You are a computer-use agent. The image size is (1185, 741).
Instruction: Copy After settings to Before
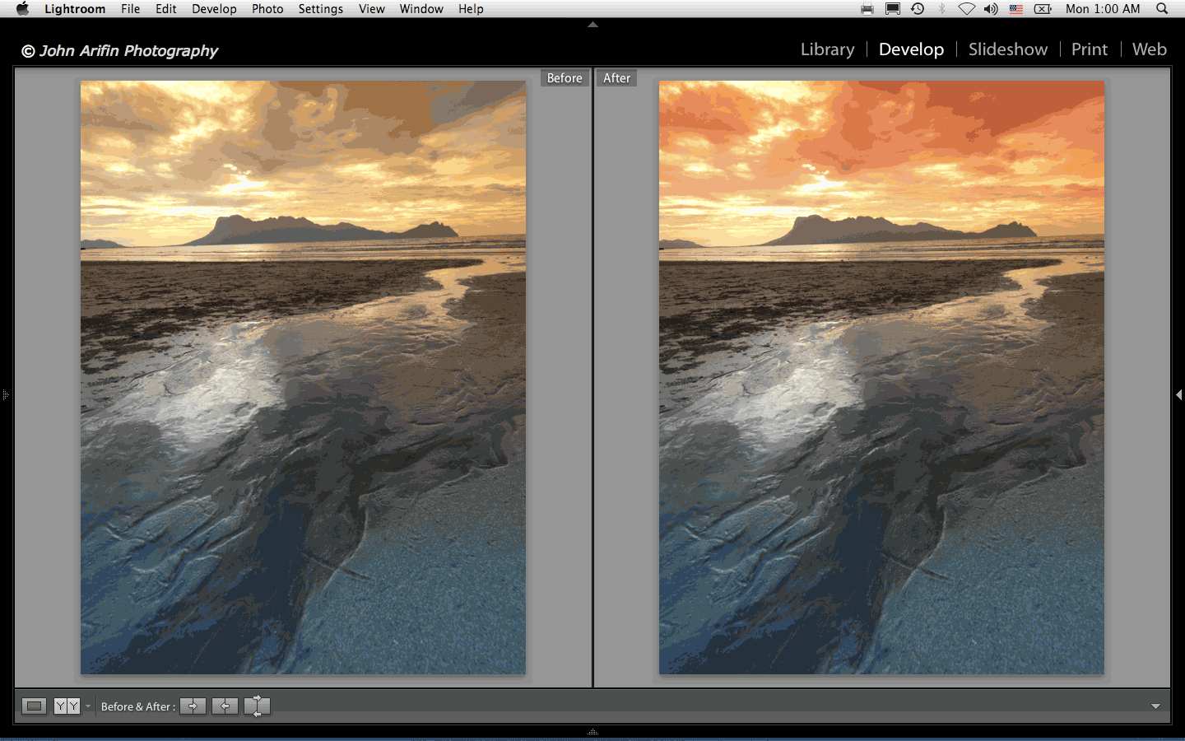[225, 706]
